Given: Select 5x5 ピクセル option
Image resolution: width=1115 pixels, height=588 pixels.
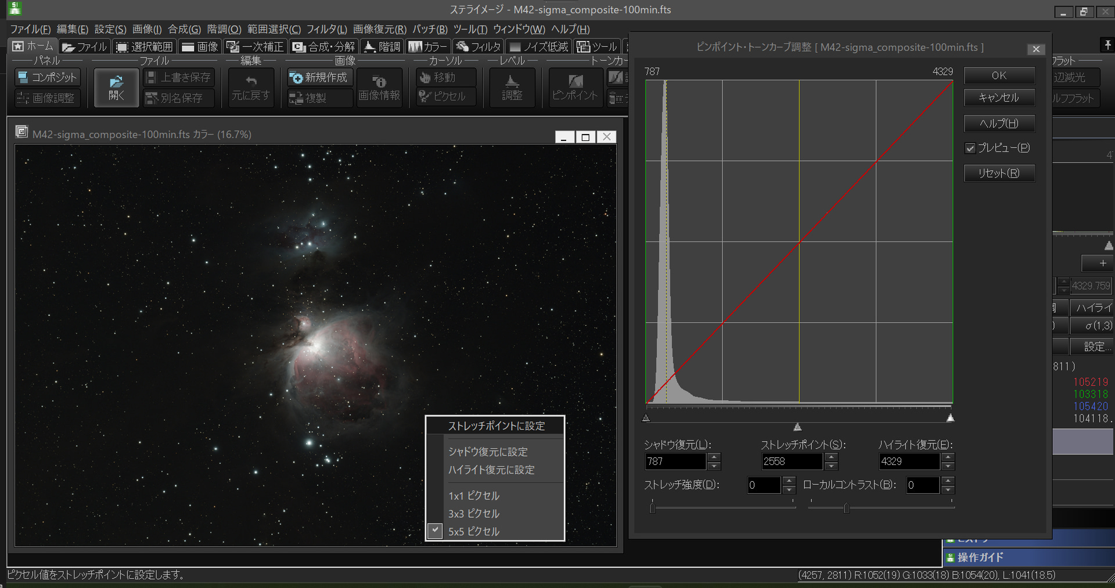Looking at the screenshot, I should (x=473, y=531).
